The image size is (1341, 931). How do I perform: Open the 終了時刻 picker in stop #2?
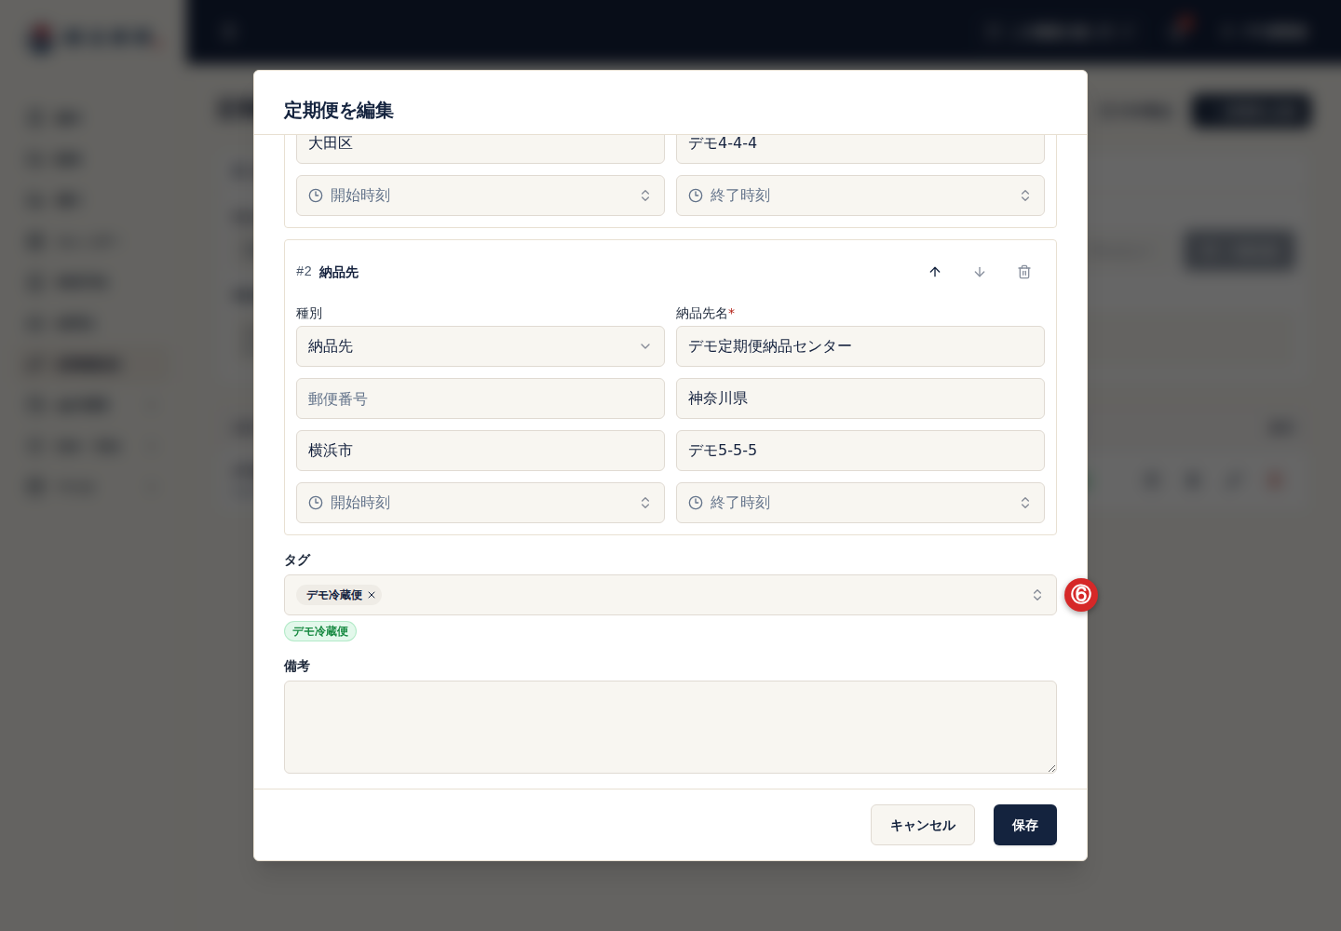click(x=860, y=503)
